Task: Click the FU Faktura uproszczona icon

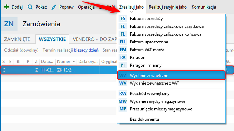Action: tap(123, 42)
